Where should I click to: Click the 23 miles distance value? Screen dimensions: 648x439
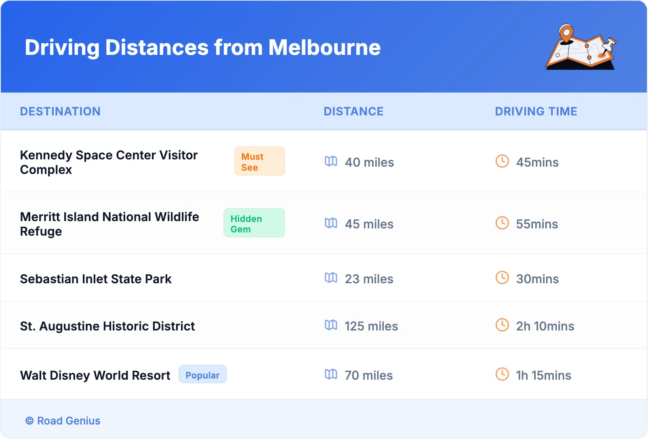coord(369,279)
